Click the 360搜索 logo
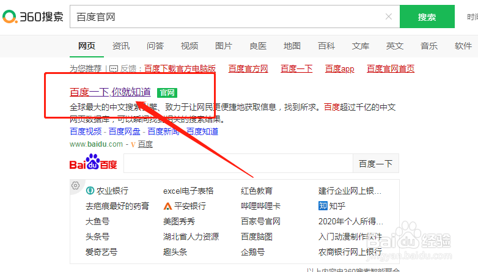 tap(33, 17)
